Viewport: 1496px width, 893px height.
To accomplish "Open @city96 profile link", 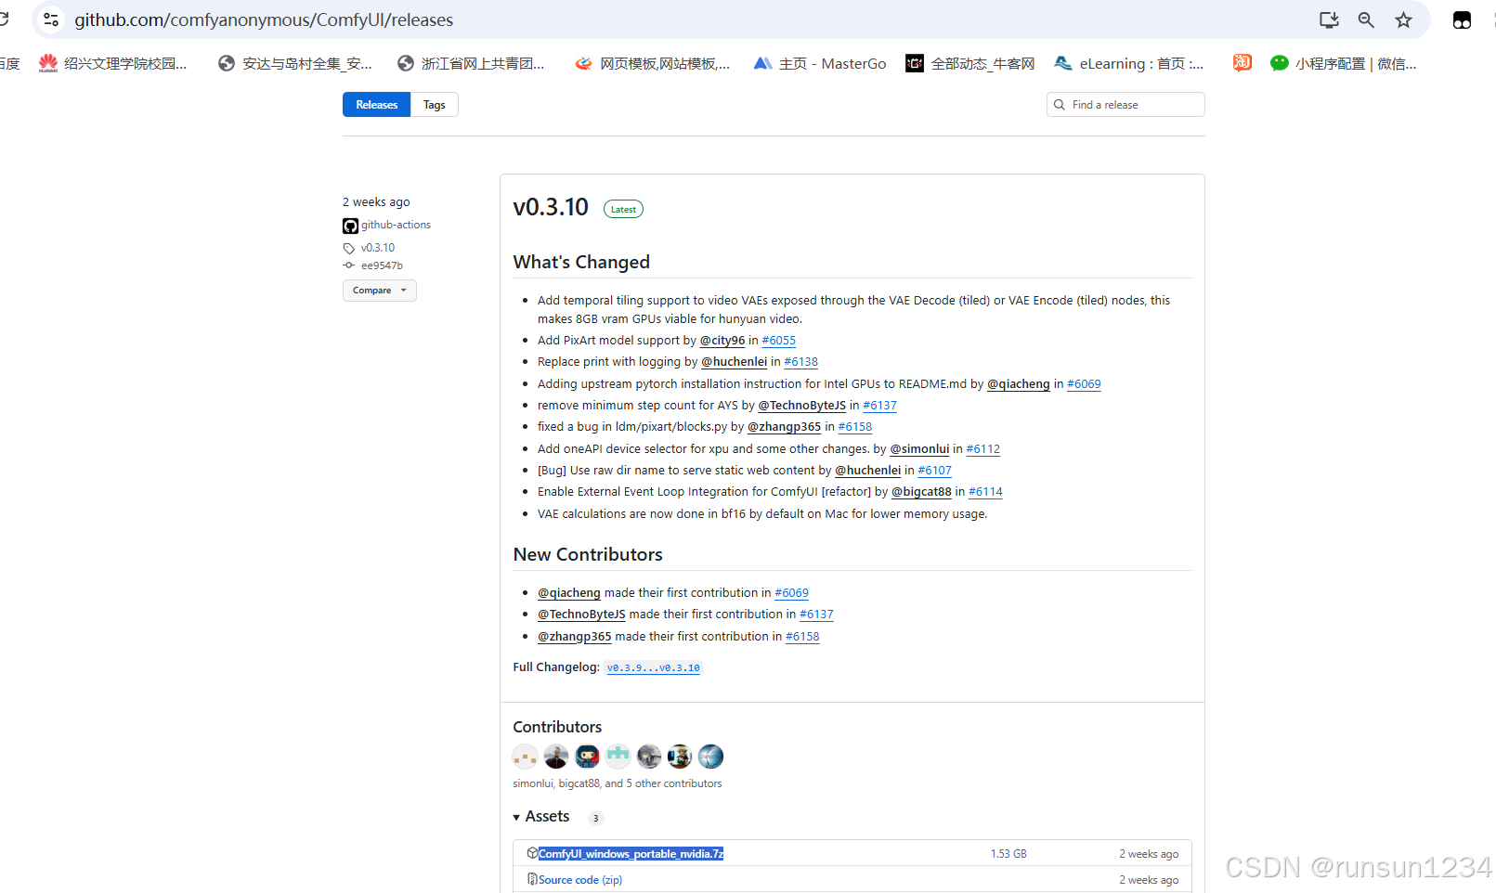I will 722,341.
